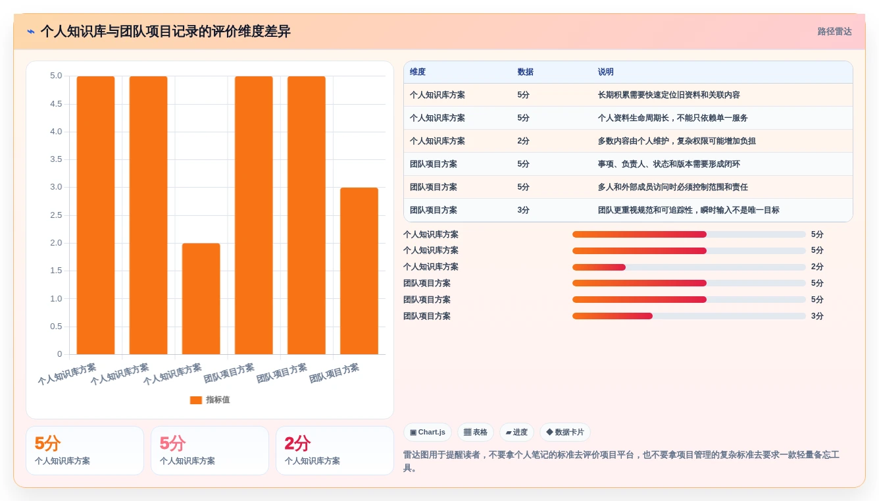The image size is (879, 501).
Task: Select cell 长期积累需要快速定位旧资料和关联内容
Action: [x=668, y=95]
